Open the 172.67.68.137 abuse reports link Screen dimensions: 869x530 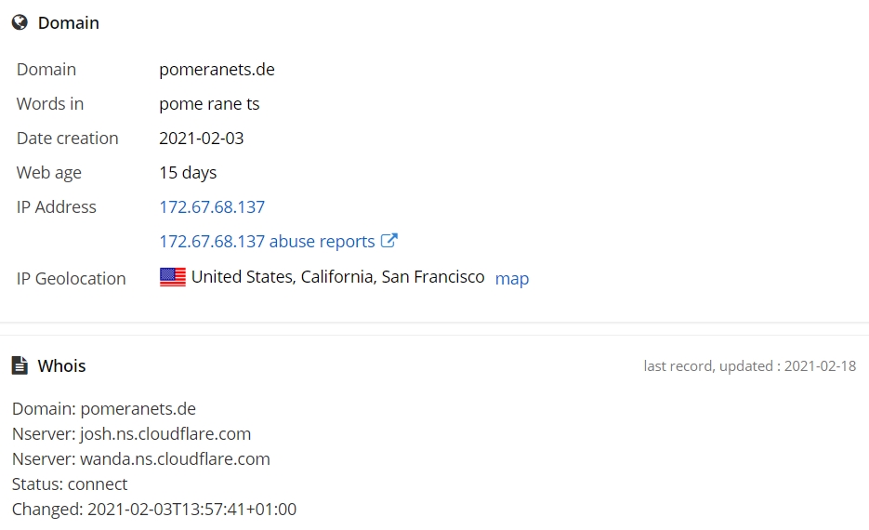(267, 241)
